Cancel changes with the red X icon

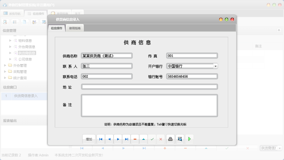coord(161,139)
